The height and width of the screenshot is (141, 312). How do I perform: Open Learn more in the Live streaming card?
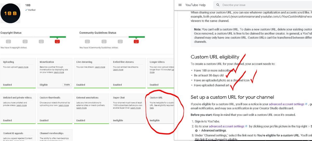[x=100, y=67]
